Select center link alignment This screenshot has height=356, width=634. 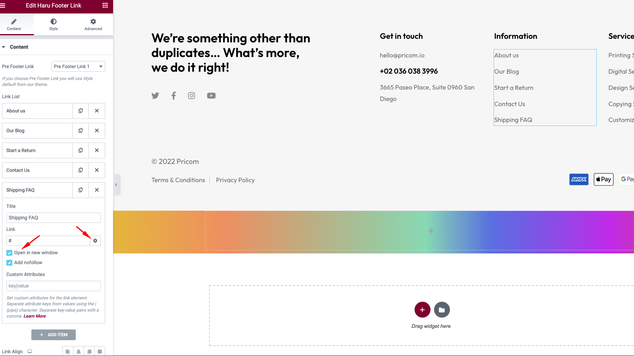tap(79, 352)
